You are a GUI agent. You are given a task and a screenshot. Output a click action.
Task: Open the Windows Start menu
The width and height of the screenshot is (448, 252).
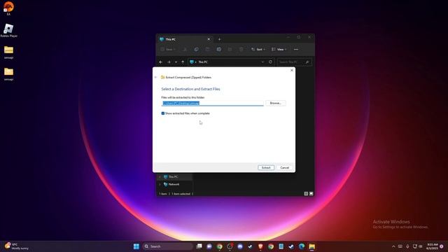pyautogui.click(x=136, y=246)
